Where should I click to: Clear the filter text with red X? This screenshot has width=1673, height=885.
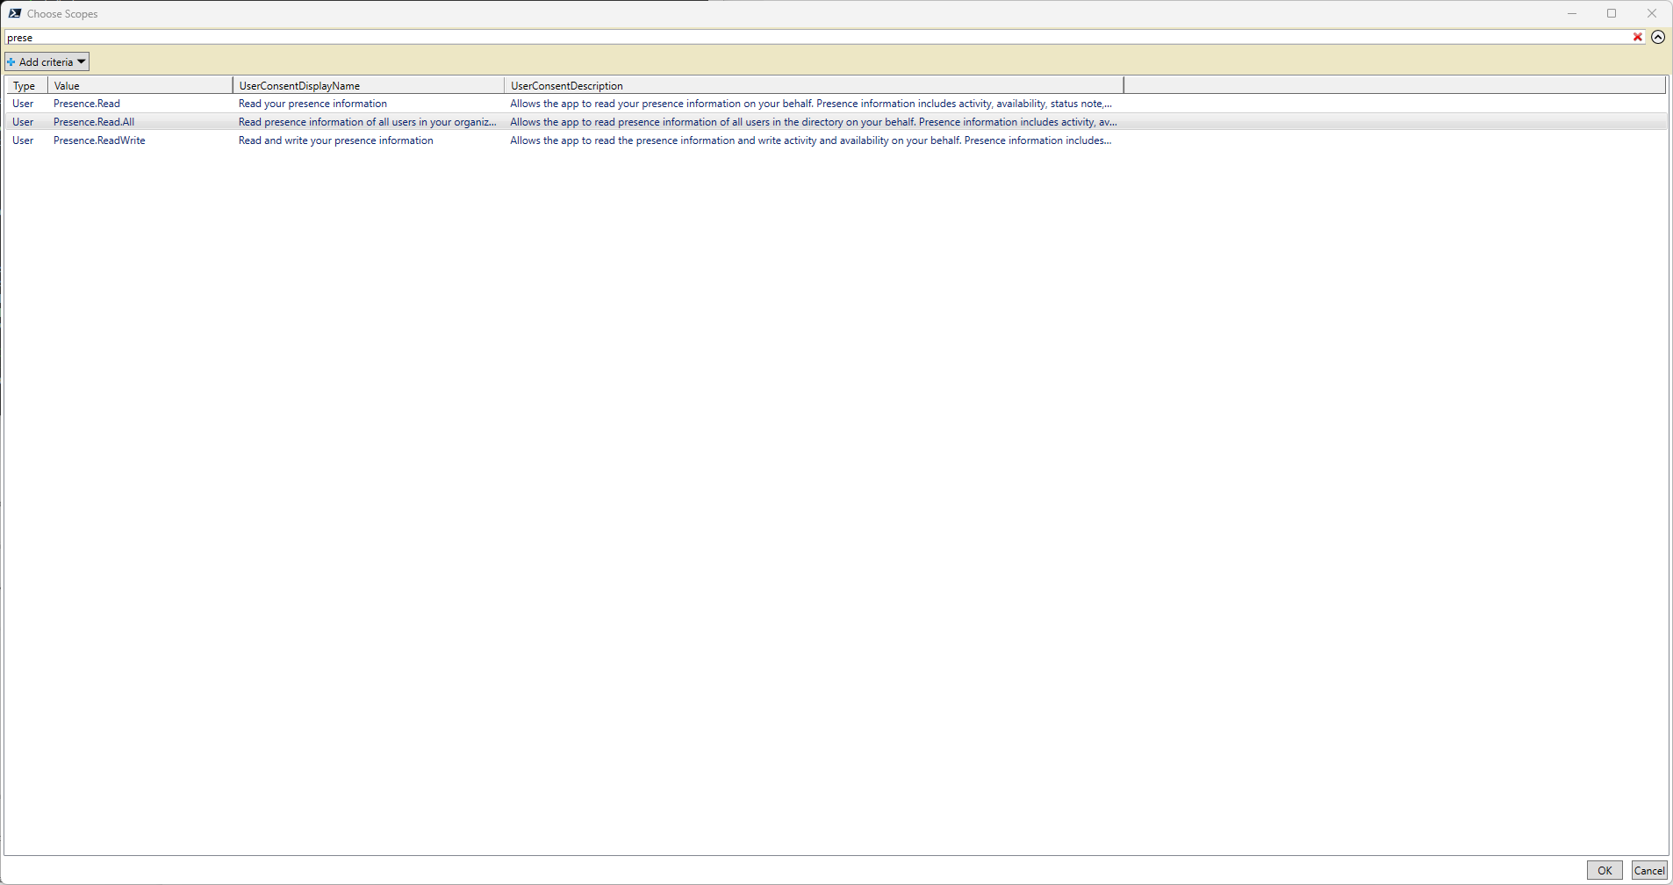tap(1637, 37)
